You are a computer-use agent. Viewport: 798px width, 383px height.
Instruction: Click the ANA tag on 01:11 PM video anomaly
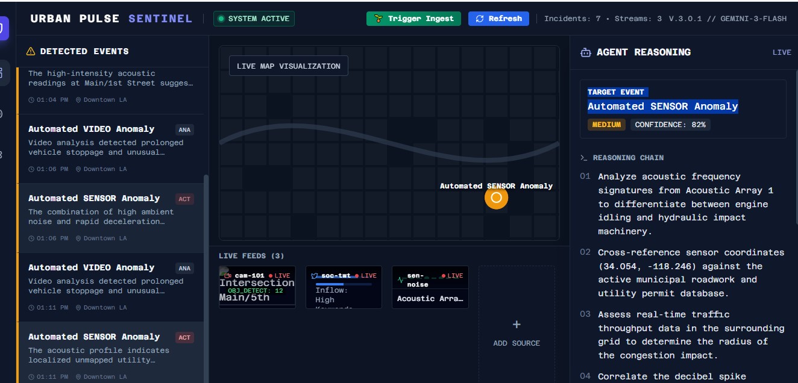[x=184, y=268]
